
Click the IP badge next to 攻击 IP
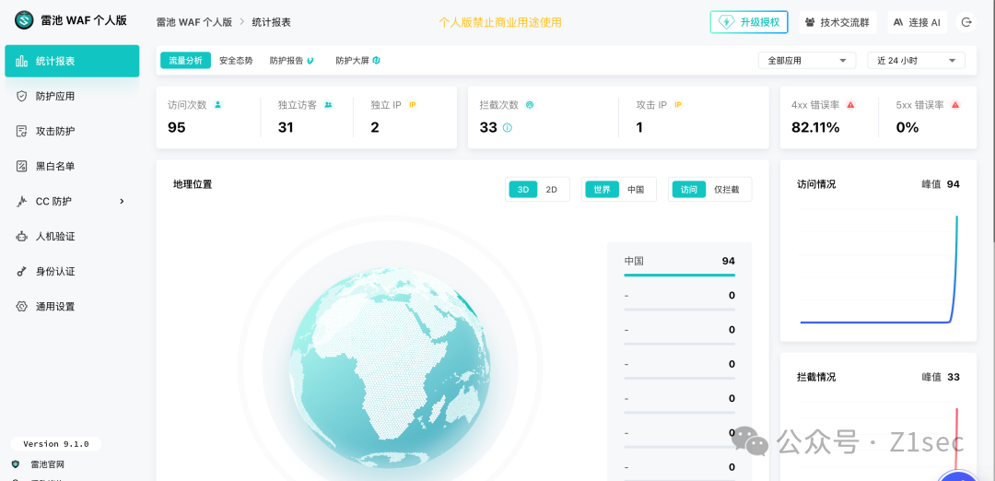(678, 105)
